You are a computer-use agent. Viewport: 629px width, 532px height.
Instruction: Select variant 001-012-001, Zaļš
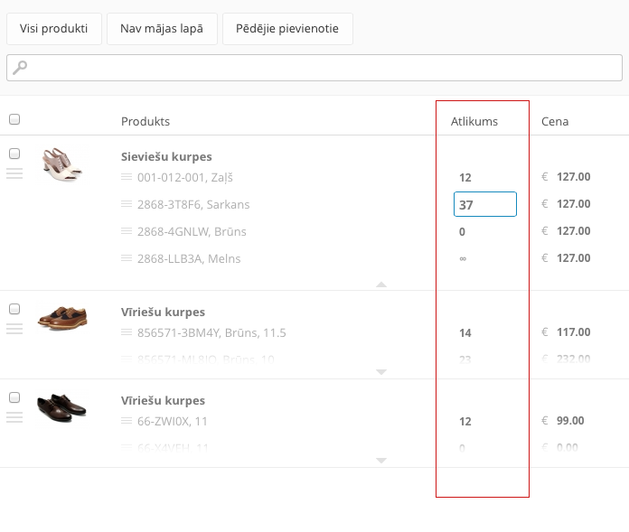click(x=185, y=177)
